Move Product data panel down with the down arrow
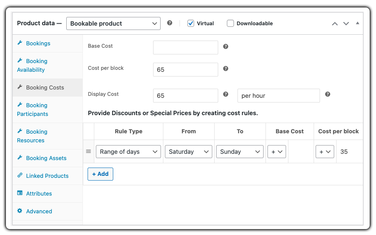This screenshot has width=376, height=235. point(346,24)
